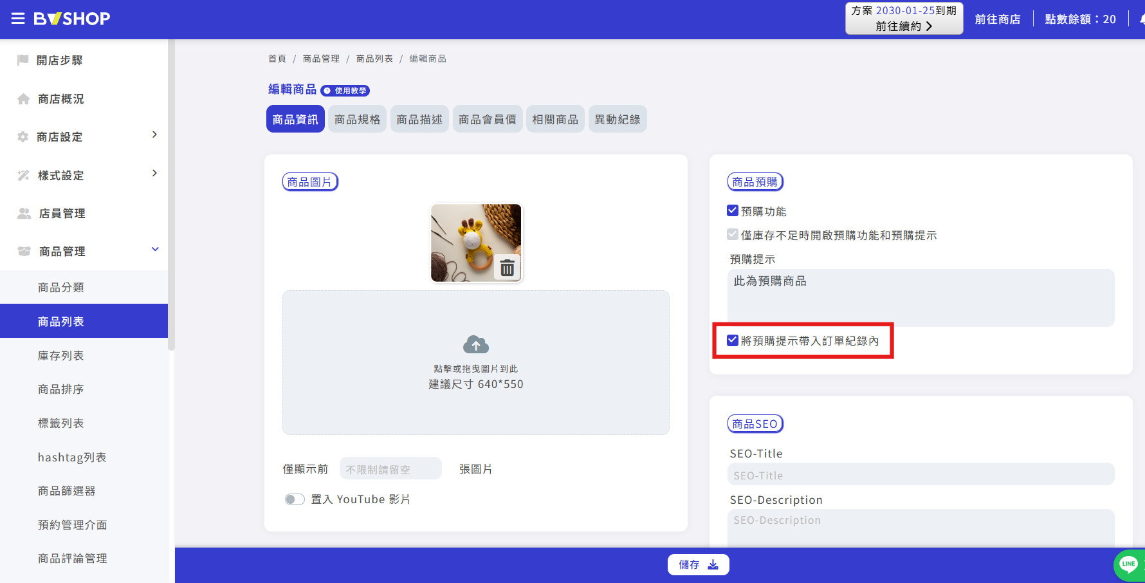Click the 預購提示 text area
Screen dimensions: 1145x583
(921, 297)
